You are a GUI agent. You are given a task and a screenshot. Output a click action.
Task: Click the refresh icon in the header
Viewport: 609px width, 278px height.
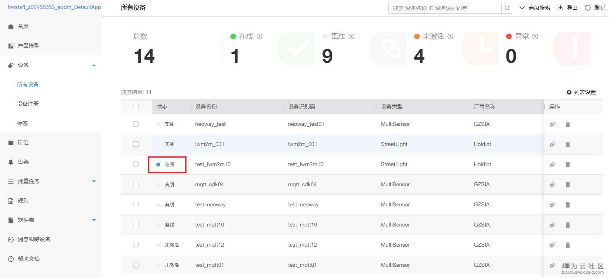coord(587,8)
